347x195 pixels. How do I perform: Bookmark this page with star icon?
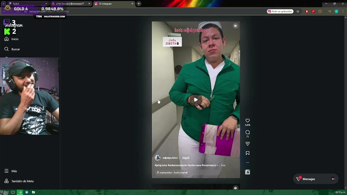(298, 11)
